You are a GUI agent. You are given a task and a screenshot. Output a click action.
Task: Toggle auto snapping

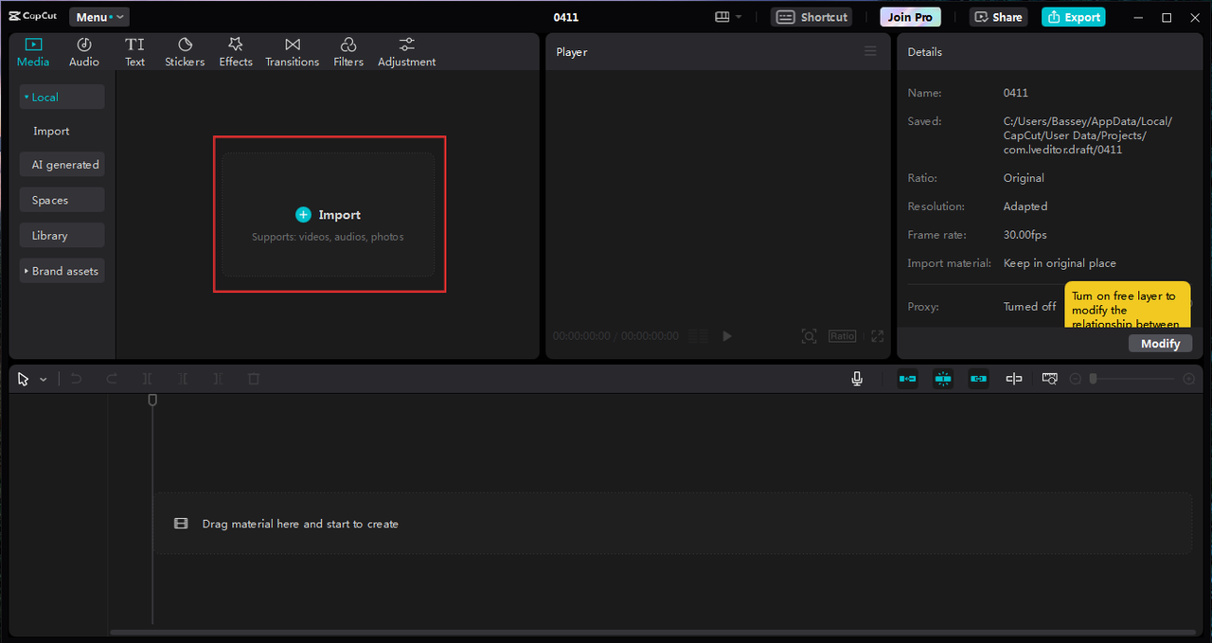tap(943, 379)
